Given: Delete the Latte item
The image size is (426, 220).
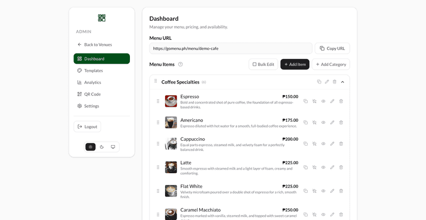Looking at the screenshot, I should [341, 167].
